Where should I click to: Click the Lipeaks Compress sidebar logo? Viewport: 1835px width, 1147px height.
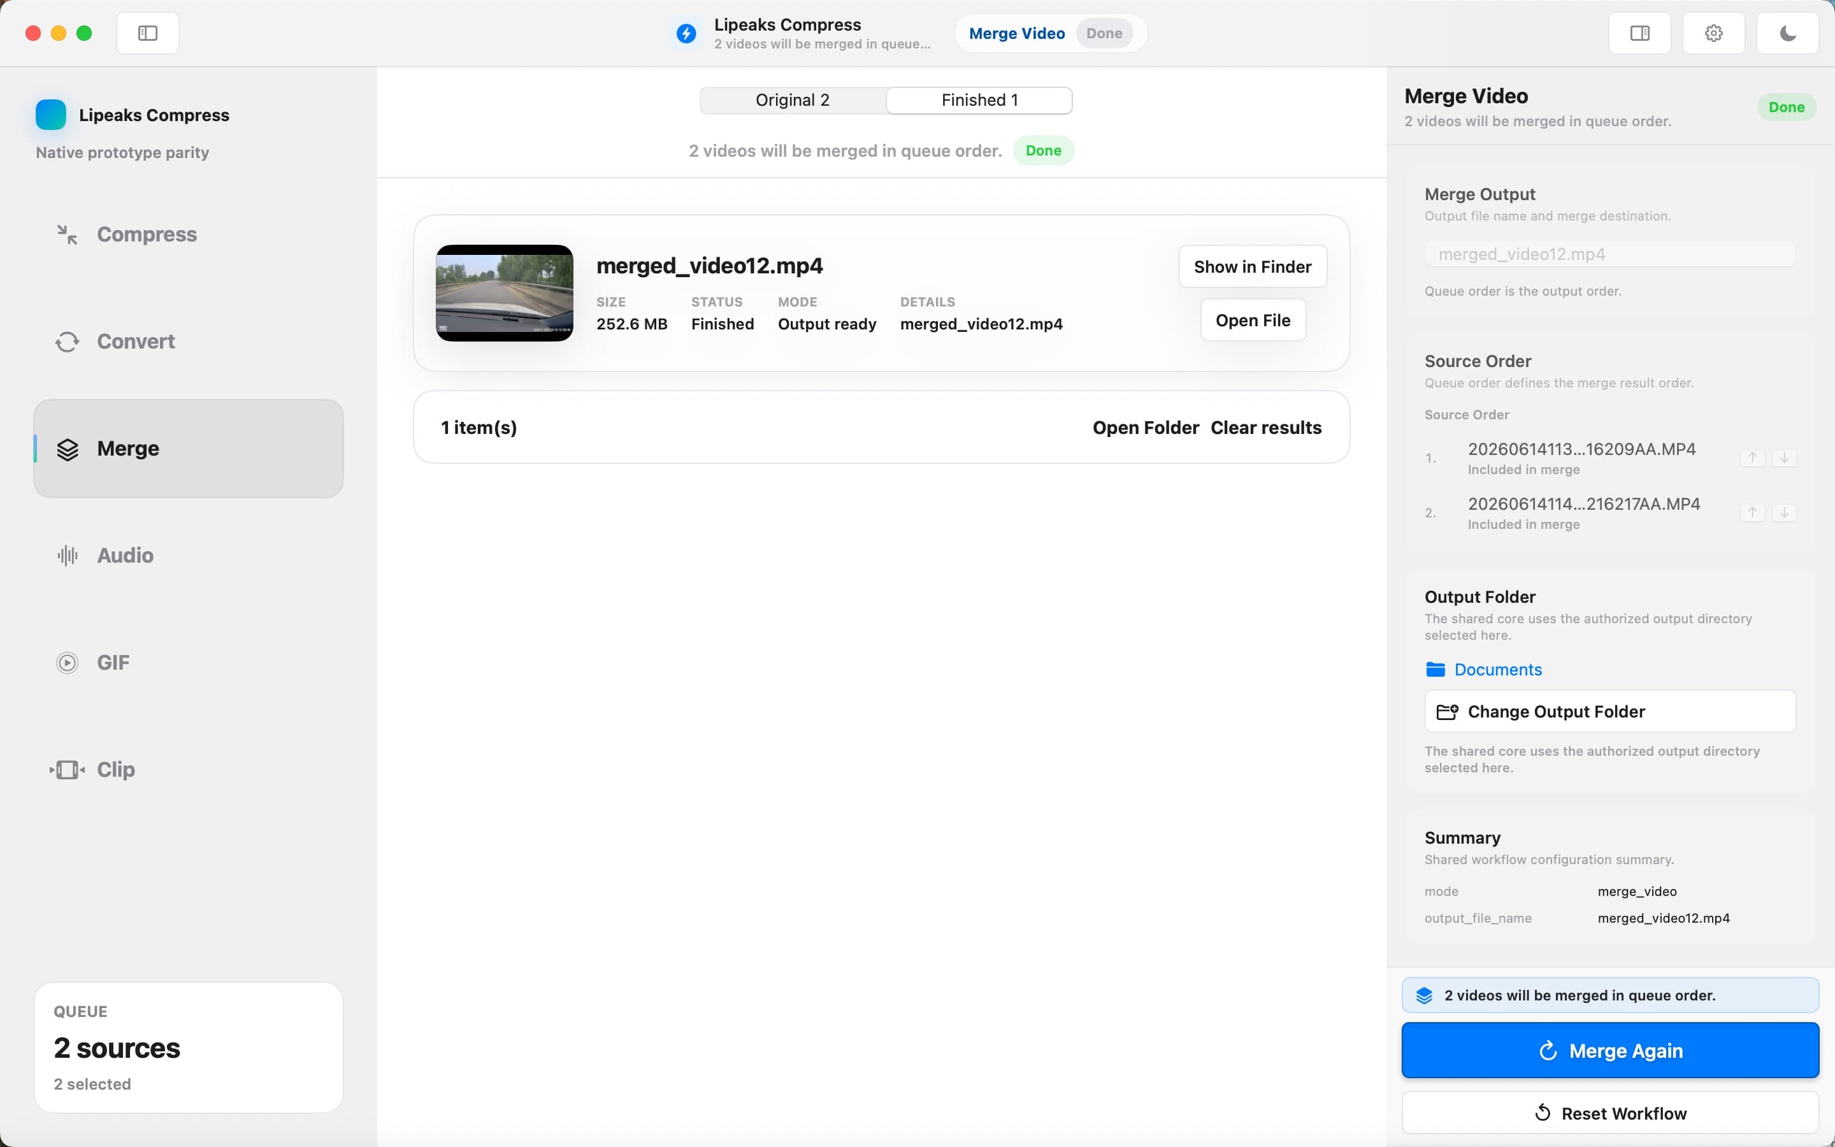51,115
